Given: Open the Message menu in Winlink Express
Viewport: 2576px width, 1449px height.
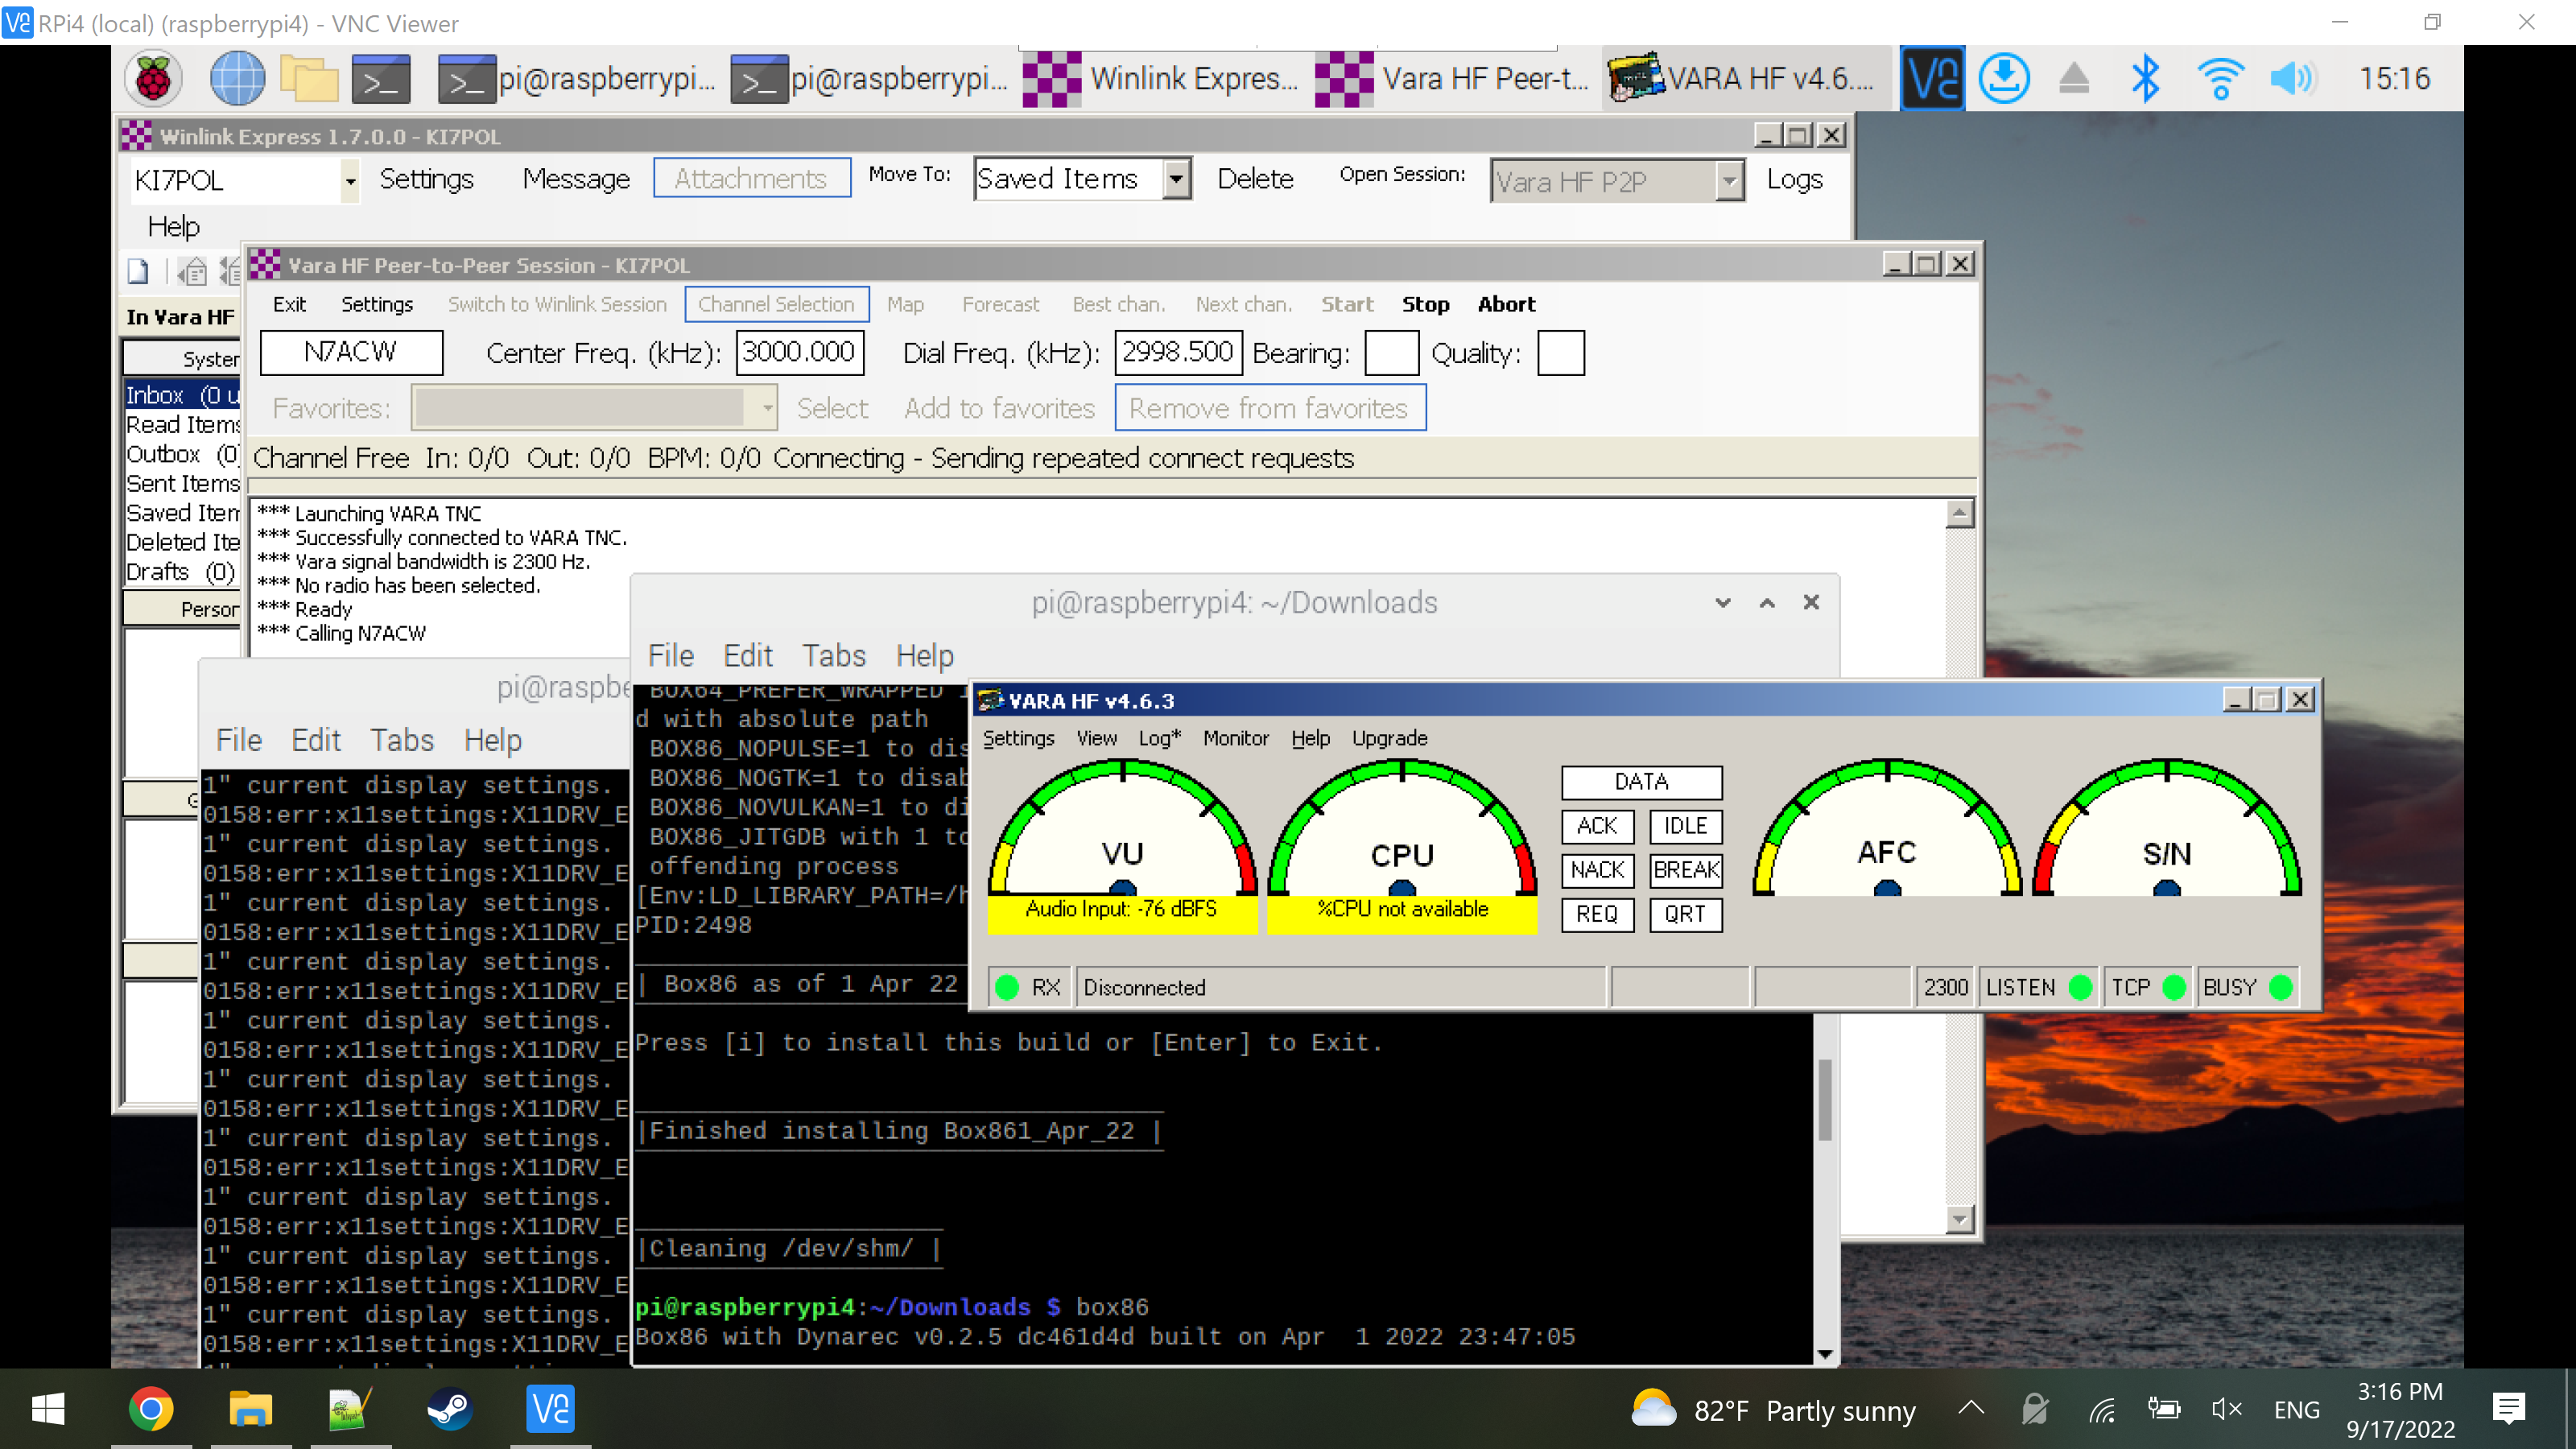Looking at the screenshot, I should pos(576,179).
